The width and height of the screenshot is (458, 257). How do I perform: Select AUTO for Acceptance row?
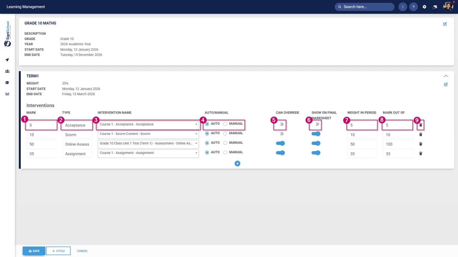[207, 124]
